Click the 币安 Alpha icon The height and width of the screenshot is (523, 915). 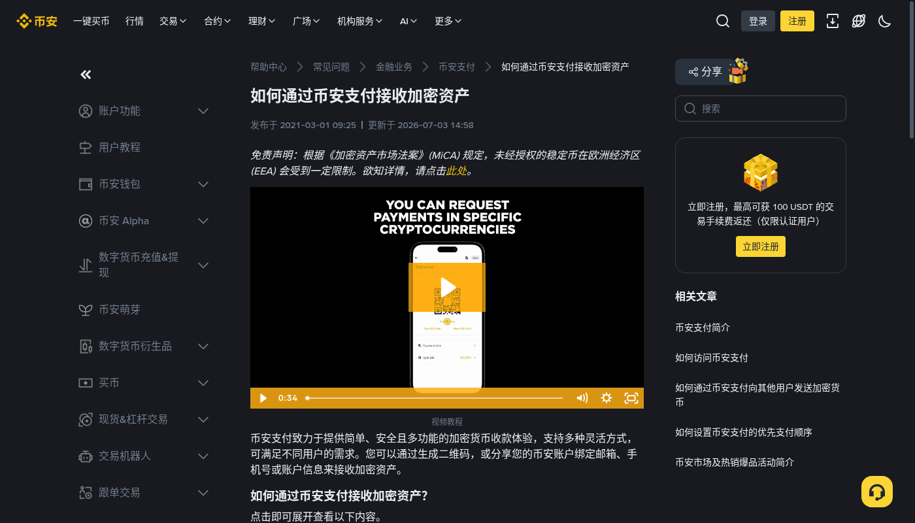(x=86, y=221)
